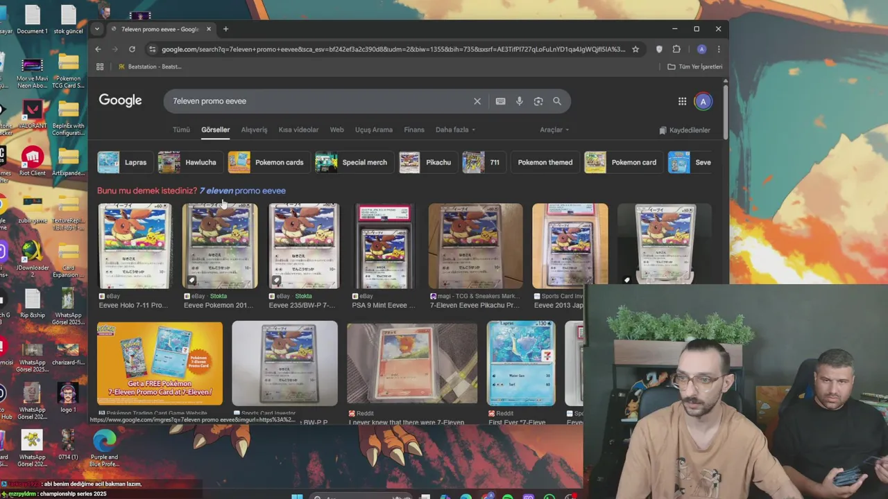
Task: Open the Beatstation bookmark
Action: [x=150, y=67]
